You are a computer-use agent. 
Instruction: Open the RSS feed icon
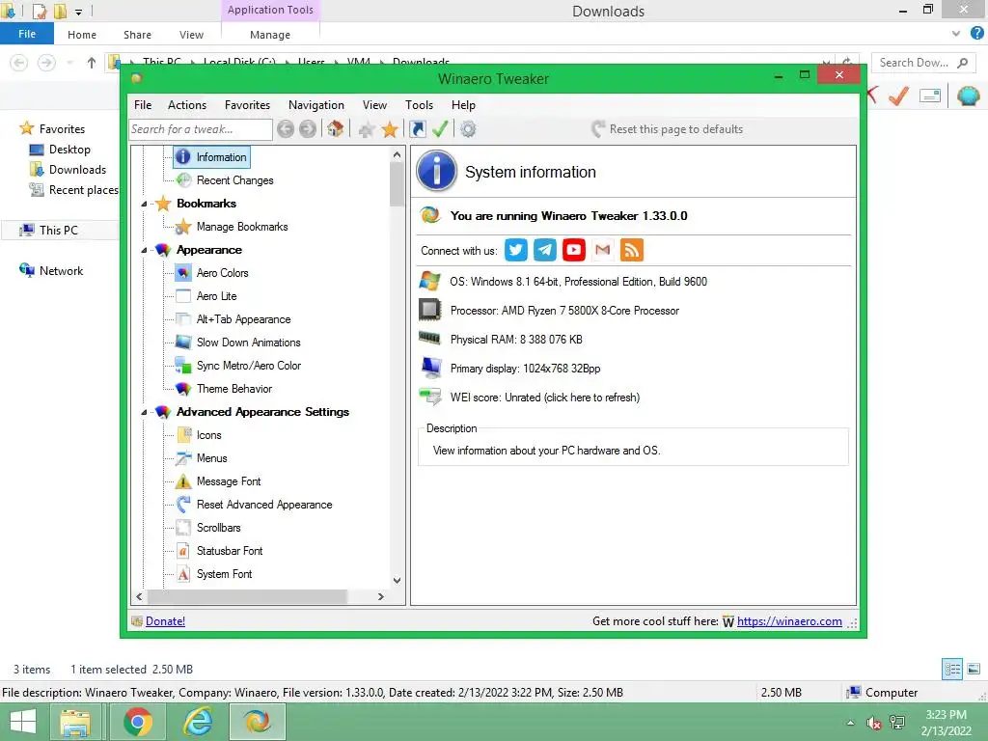pyautogui.click(x=632, y=250)
